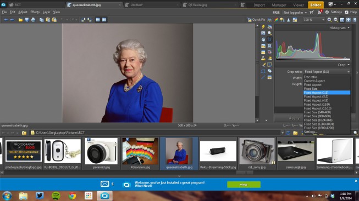Open the File menu
359x201 pixels.
coord(4,12)
